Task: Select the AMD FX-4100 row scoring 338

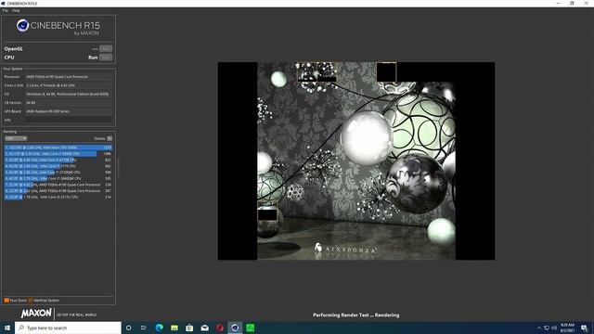Action: coord(58,185)
